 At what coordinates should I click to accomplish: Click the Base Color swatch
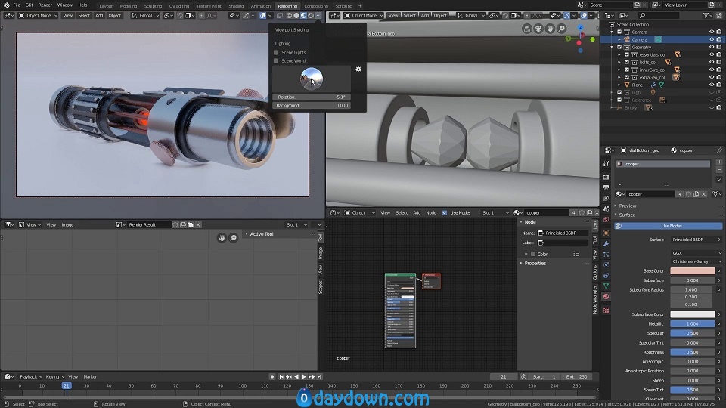click(x=692, y=270)
